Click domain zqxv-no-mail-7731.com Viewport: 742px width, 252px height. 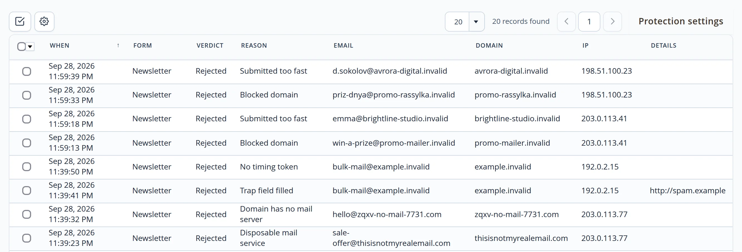[x=517, y=214]
